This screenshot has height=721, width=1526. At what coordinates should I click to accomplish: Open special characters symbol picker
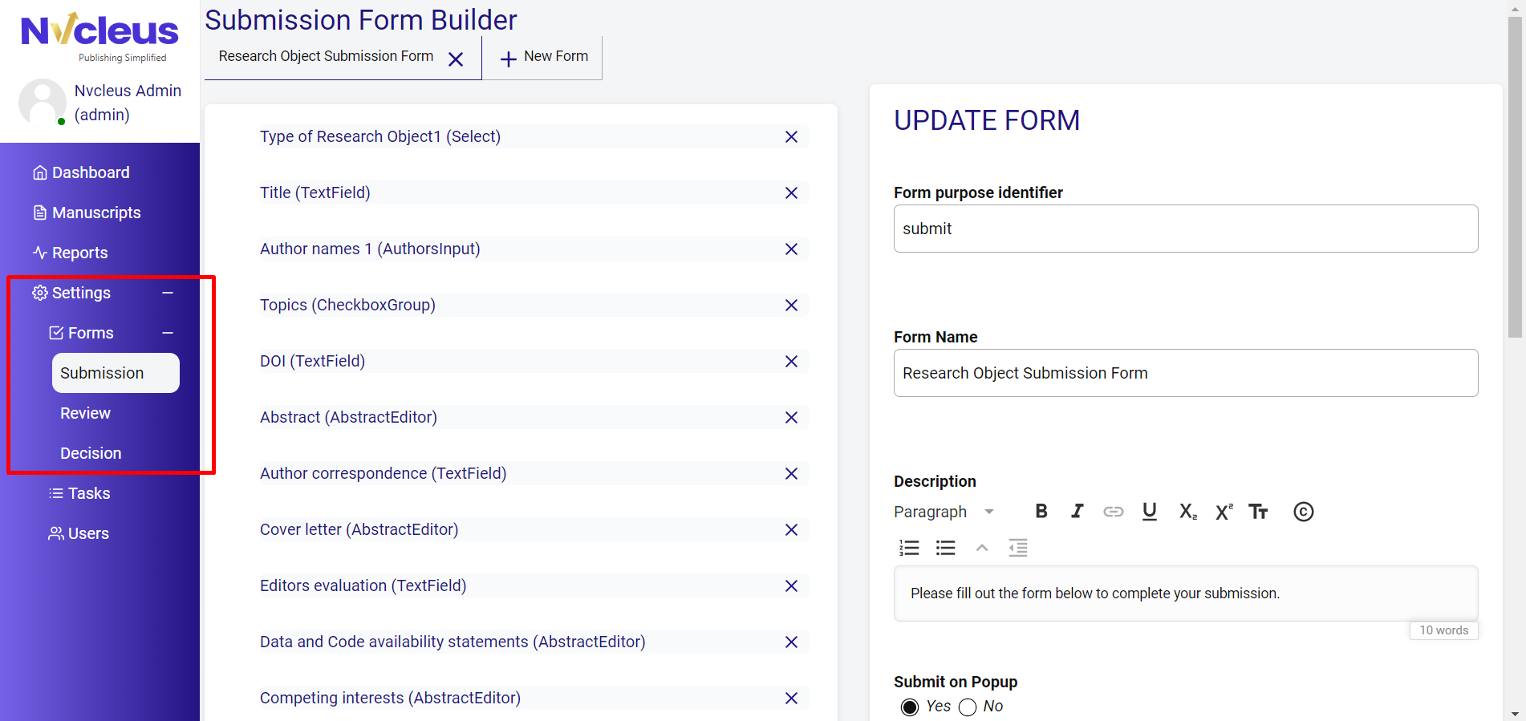point(1303,512)
